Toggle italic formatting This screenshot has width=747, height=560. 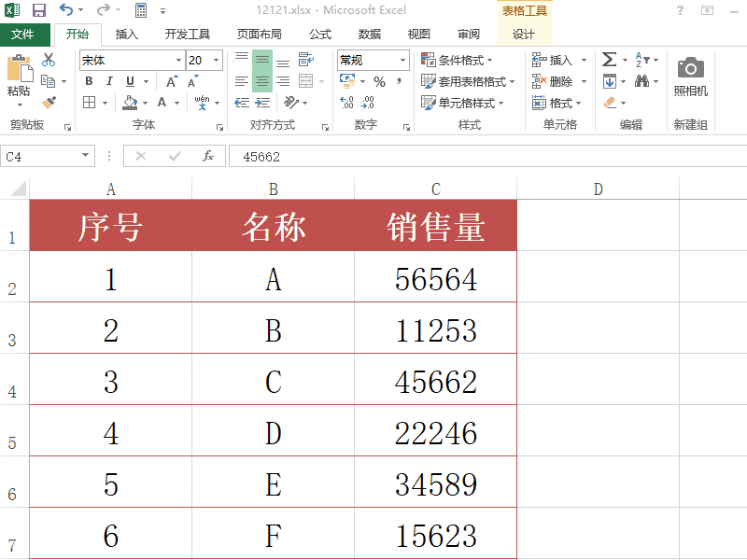pos(110,79)
